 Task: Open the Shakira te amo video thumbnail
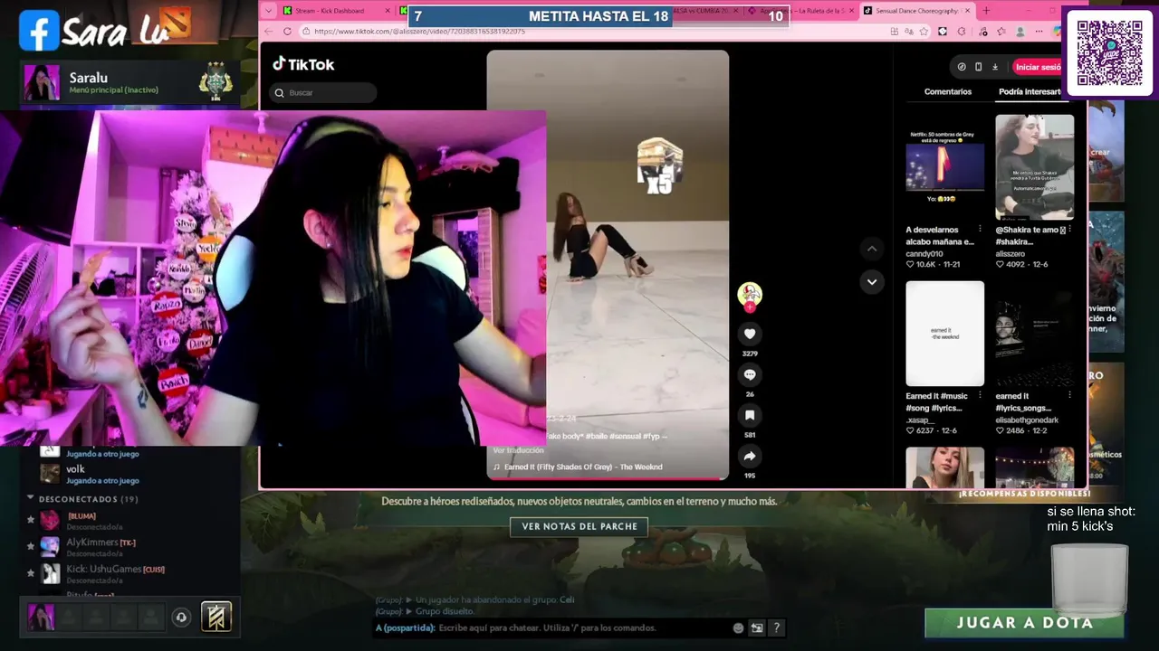pos(1035,167)
